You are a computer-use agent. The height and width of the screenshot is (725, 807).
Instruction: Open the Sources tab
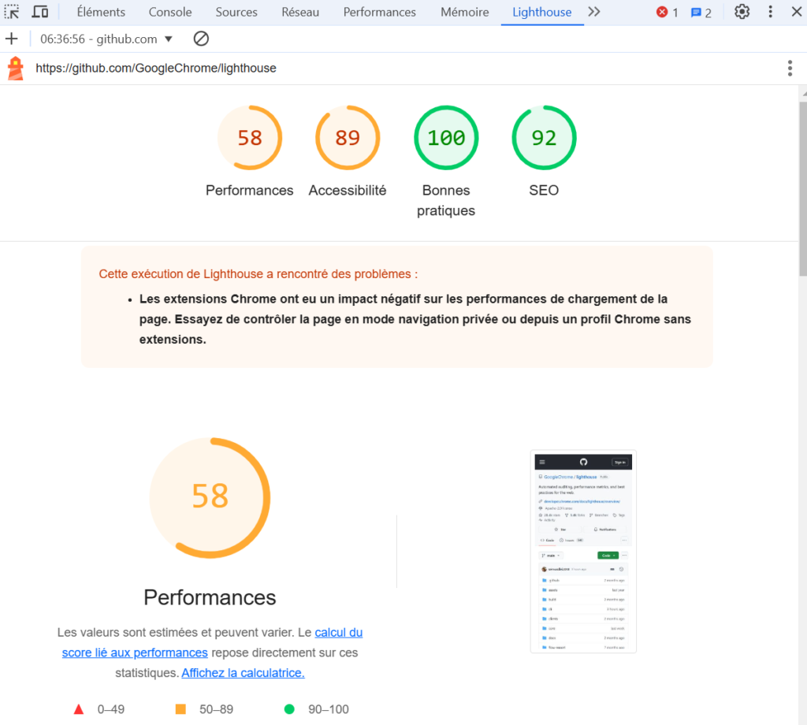point(236,12)
